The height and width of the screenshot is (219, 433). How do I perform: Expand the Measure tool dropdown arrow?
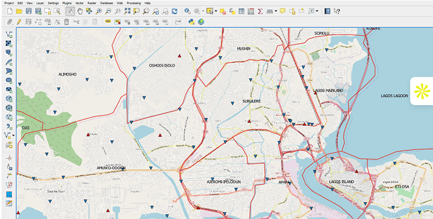pos(276,11)
